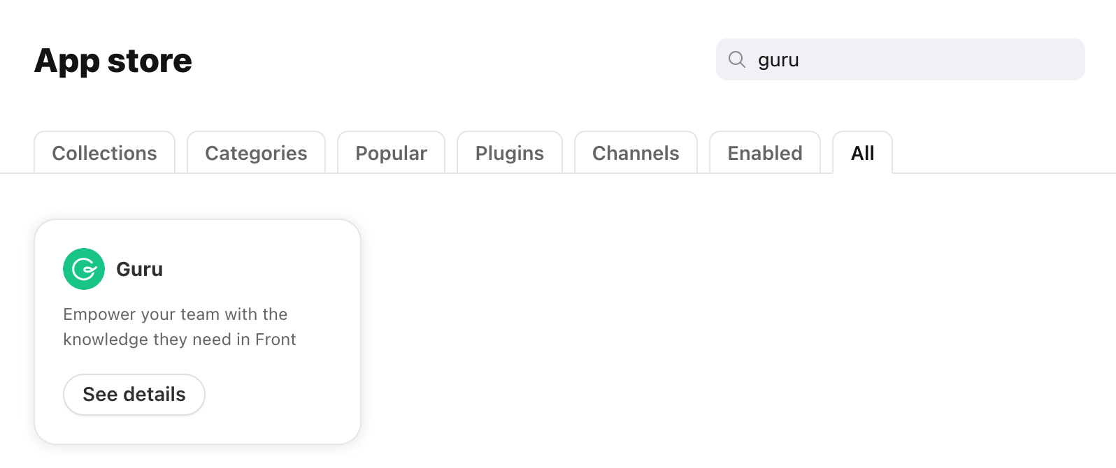View the Enabled apps tab

[x=764, y=153]
